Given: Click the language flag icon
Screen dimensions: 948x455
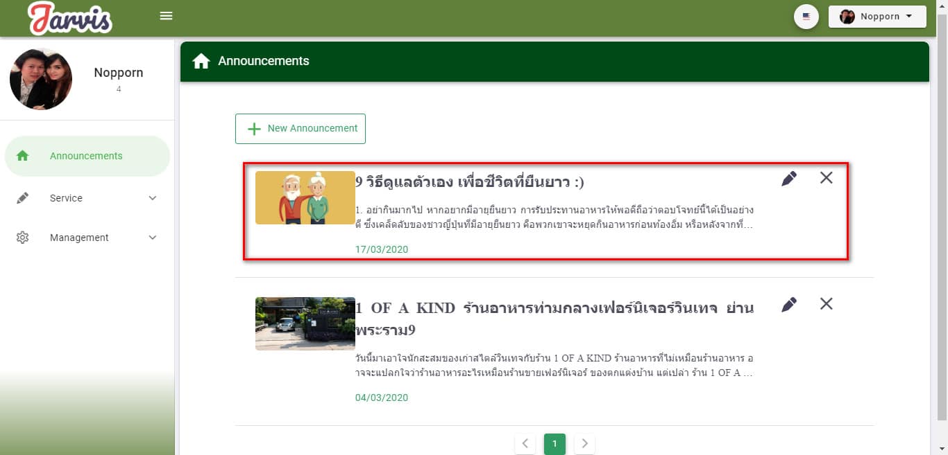Looking at the screenshot, I should pyautogui.click(x=806, y=17).
